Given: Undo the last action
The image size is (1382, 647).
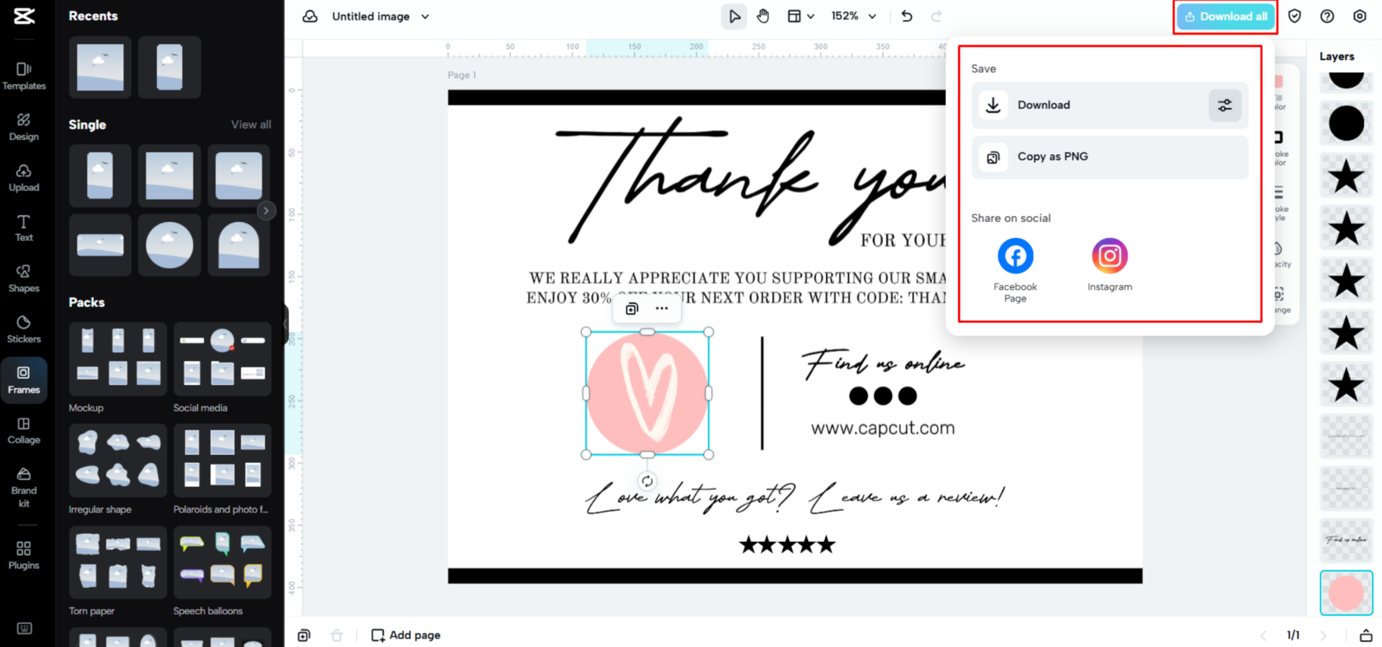Looking at the screenshot, I should click(907, 16).
